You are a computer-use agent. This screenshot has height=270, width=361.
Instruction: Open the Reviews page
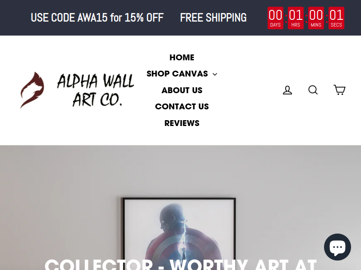(182, 123)
